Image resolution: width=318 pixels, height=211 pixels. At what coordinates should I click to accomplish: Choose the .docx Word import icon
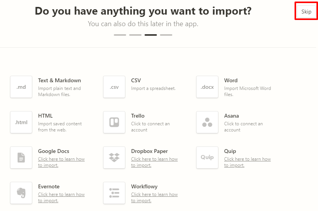pos(207,87)
